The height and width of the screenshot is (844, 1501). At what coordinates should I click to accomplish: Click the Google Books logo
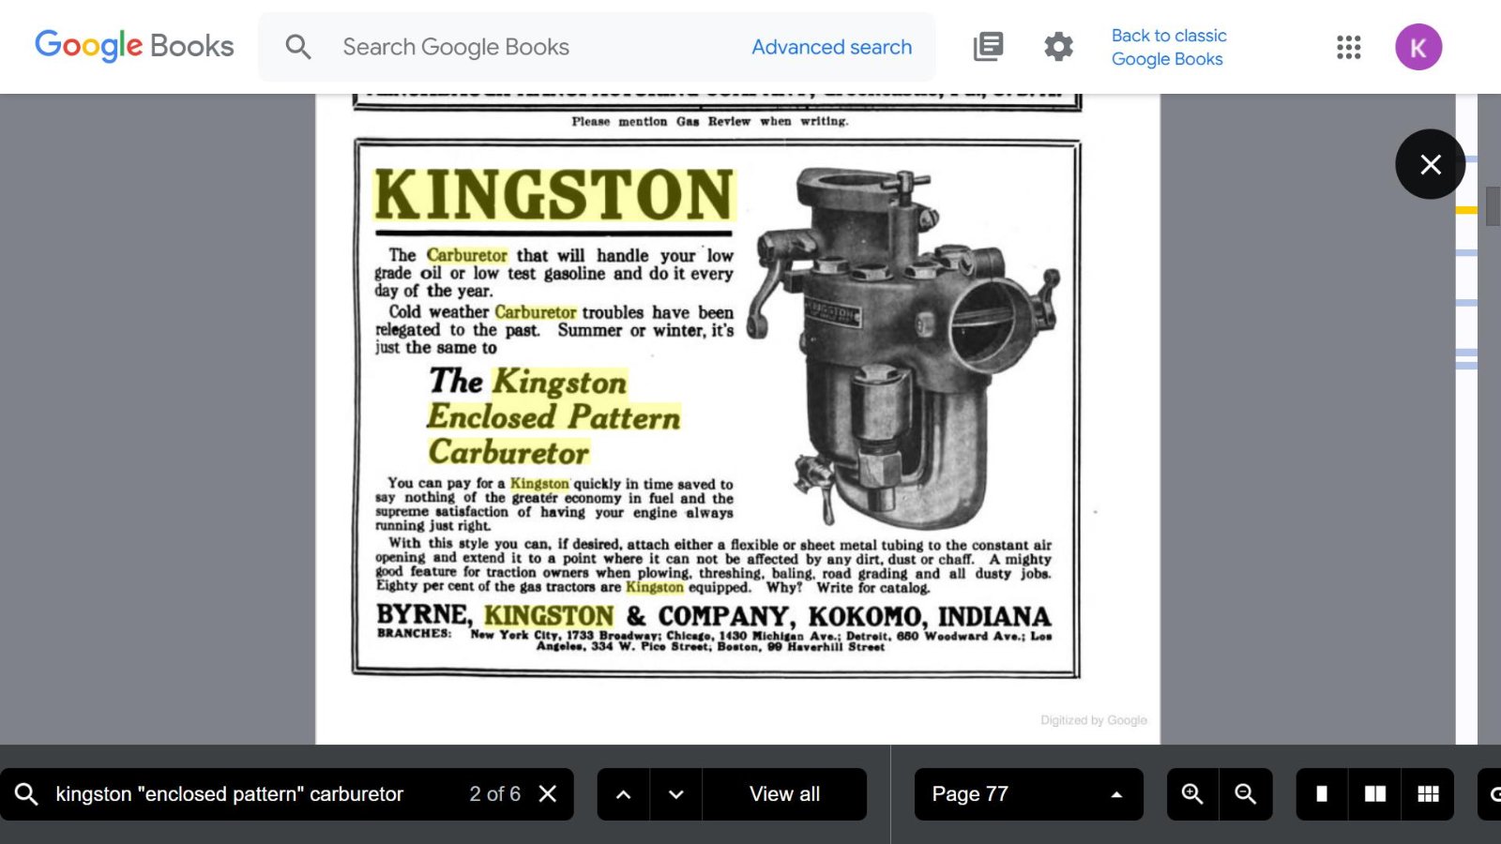tap(134, 46)
